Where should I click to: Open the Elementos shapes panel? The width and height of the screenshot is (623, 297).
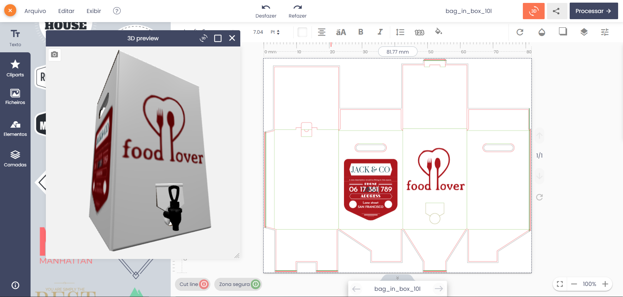click(x=15, y=128)
